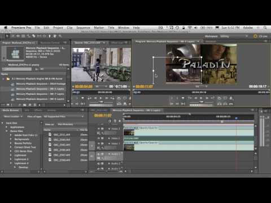Select the Pen tool in Tools panel
This screenshot has width=271, height=203.
(x=50, y=36)
